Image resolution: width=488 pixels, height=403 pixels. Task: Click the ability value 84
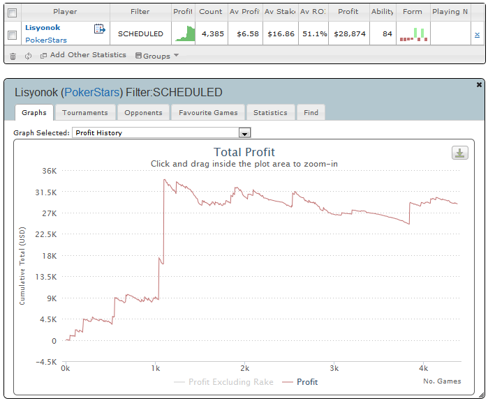[x=387, y=34]
